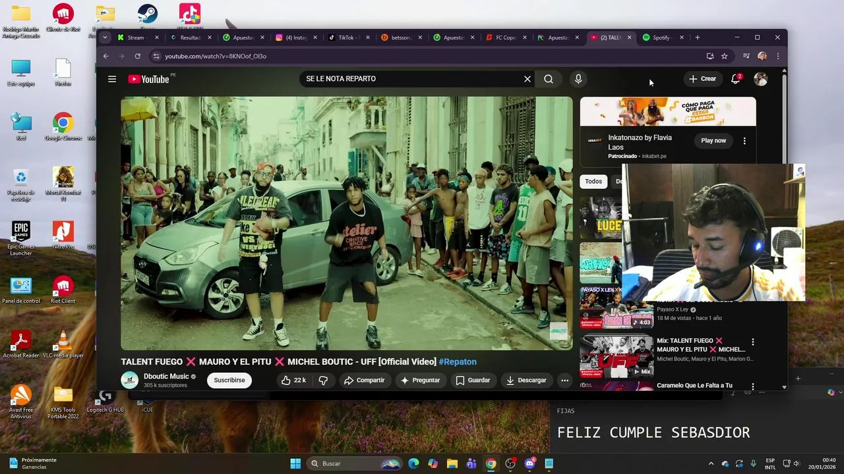
Task: Open Chrome three-dot menu
Action: 777,56
